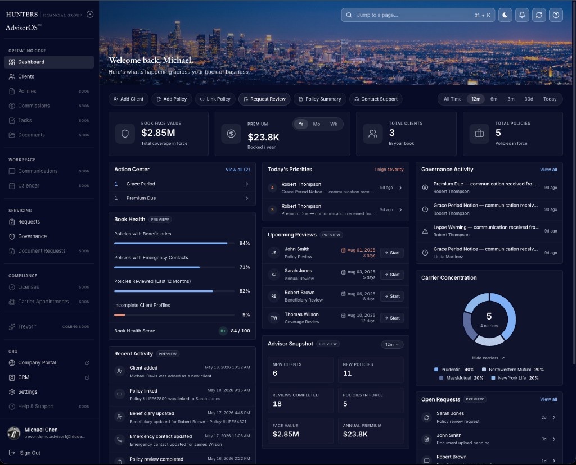Click the Total Policies briefcase icon
Image resolution: width=576 pixels, height=465 pixels.
tap(479, 134)
